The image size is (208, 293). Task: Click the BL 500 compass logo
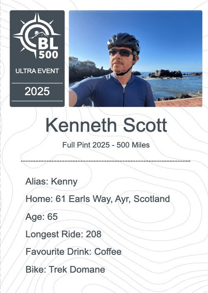[x=37, y=35]
